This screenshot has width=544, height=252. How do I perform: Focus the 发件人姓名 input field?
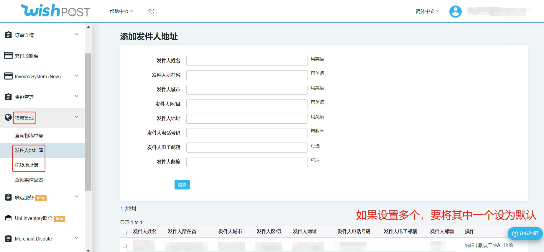(x=247, y=61)
